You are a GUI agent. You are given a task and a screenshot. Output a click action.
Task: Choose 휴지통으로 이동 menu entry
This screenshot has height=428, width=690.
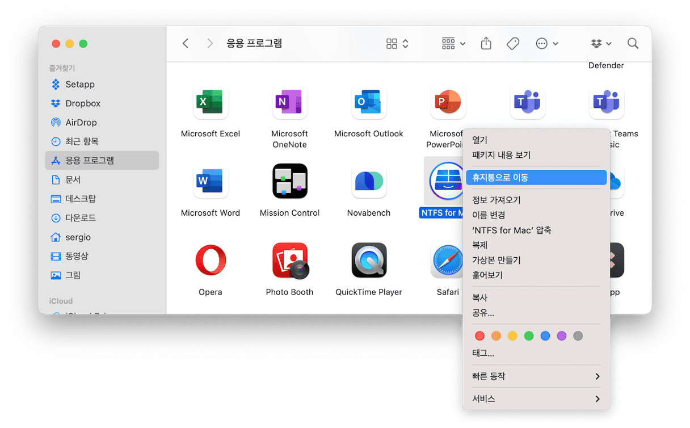click(536, 178)
